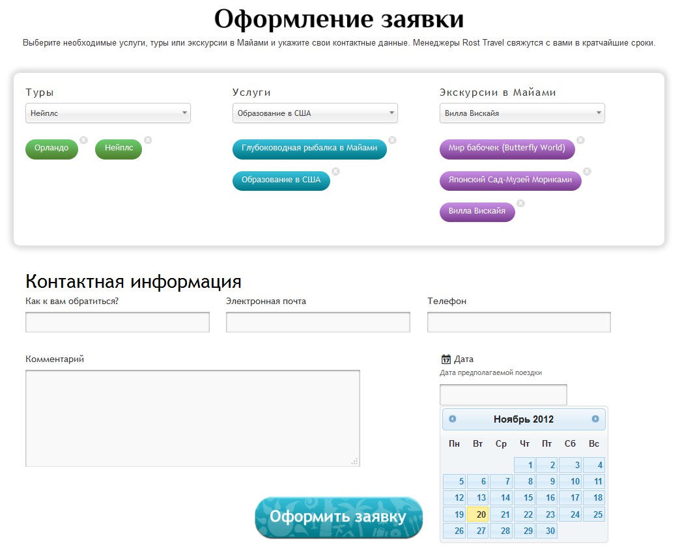Select November 28 in calendar

tap(502, 531)
